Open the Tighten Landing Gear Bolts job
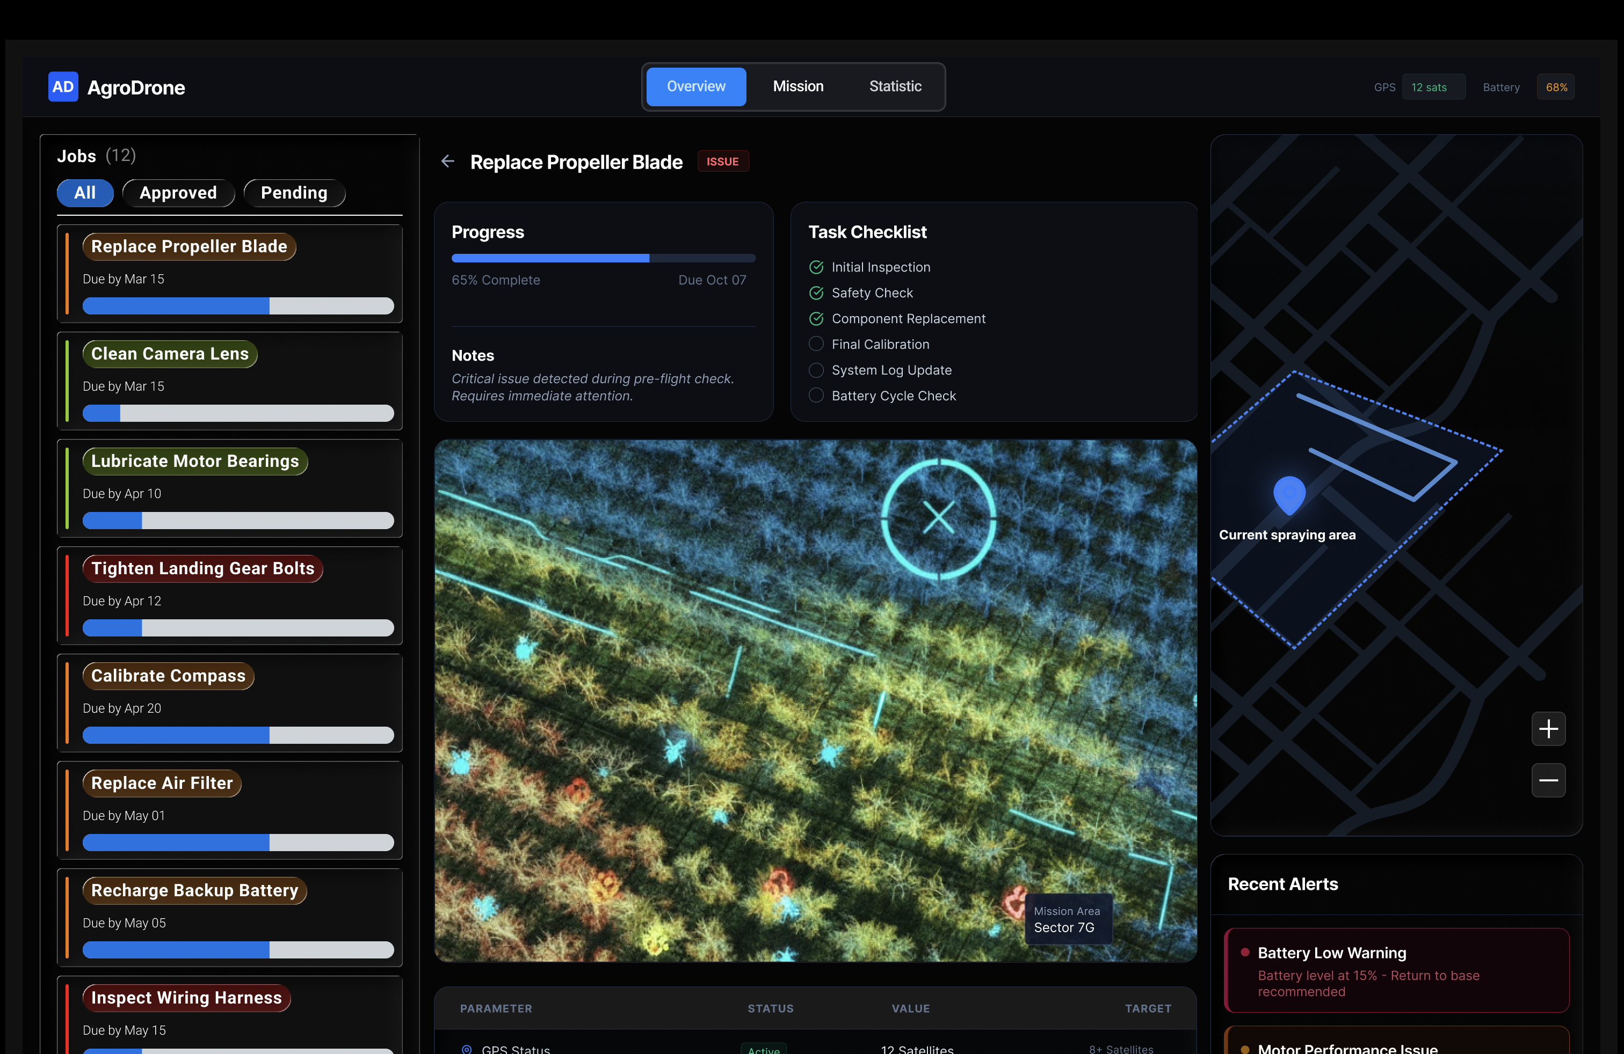The image size is (1624, 1054). 230,596
